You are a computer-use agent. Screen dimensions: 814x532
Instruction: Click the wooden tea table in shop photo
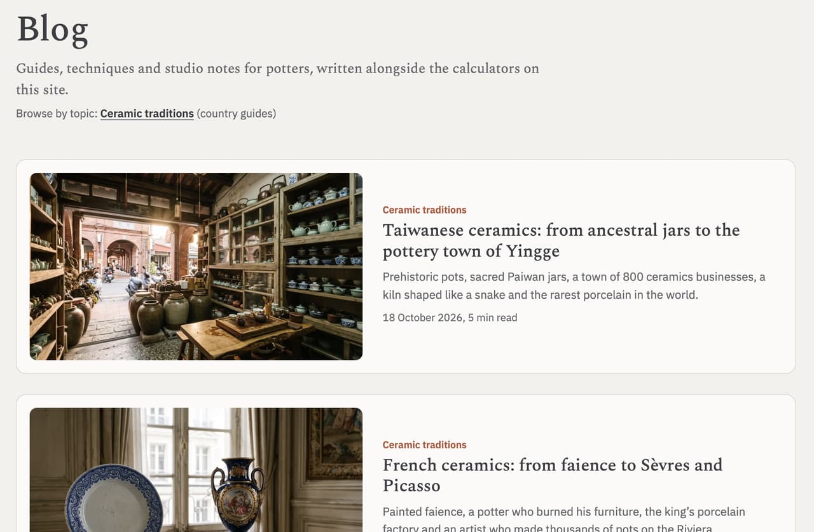(x=248, y=335)
